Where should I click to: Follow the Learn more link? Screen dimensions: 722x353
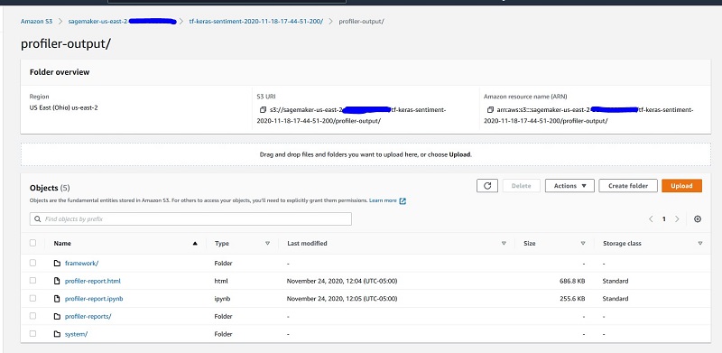383,201
